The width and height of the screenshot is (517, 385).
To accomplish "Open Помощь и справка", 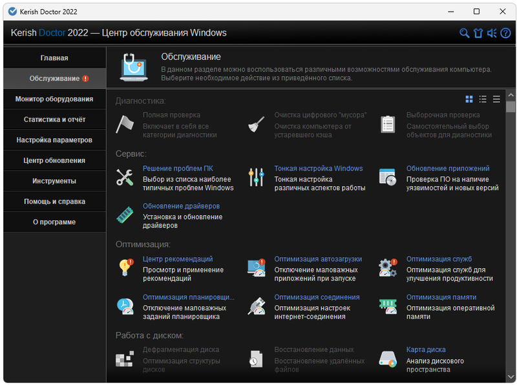I will coord(54,201).
